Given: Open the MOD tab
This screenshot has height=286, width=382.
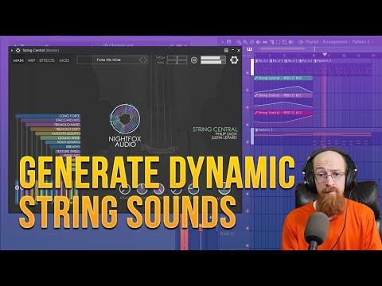Looking at the screenshot, I should pos(64,60).
